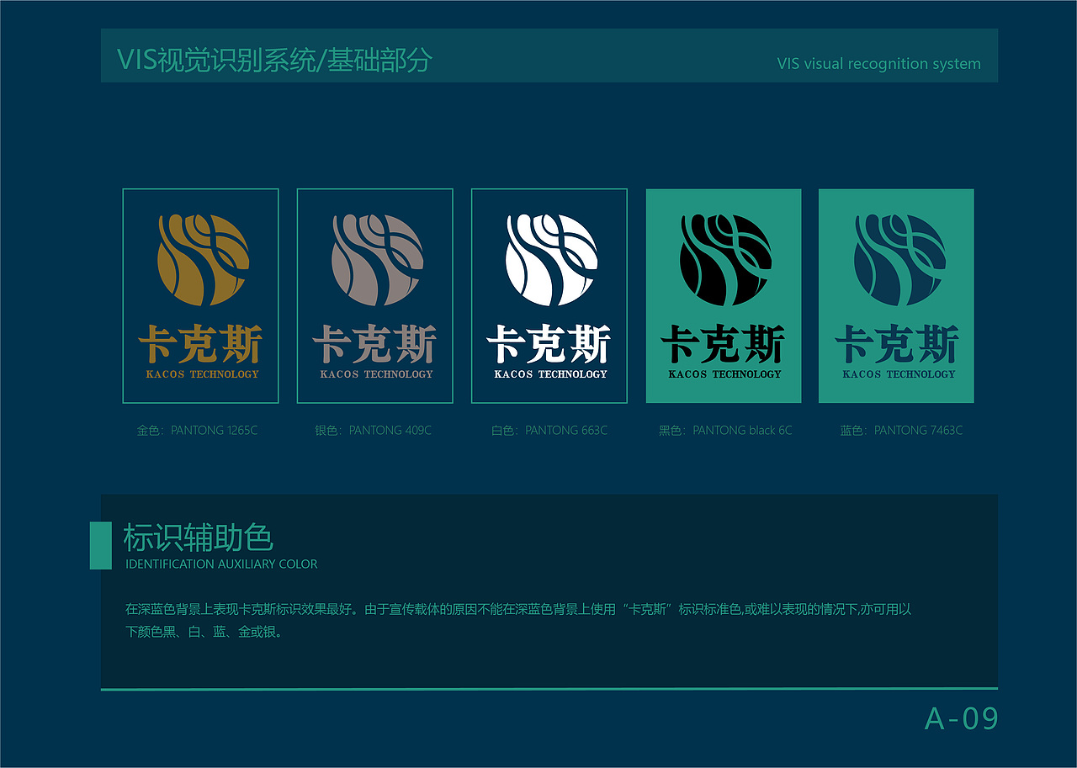Click the PANTONG black 6C label
Screen dimensions: 1077x768
(x=724, y=430)
